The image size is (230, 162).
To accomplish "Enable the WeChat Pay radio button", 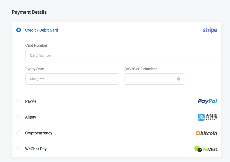I will (x=19, y=149).
